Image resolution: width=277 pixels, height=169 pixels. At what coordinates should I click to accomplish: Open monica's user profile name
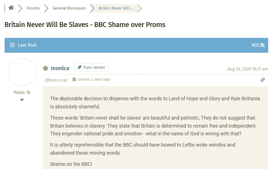pos(60,68)
